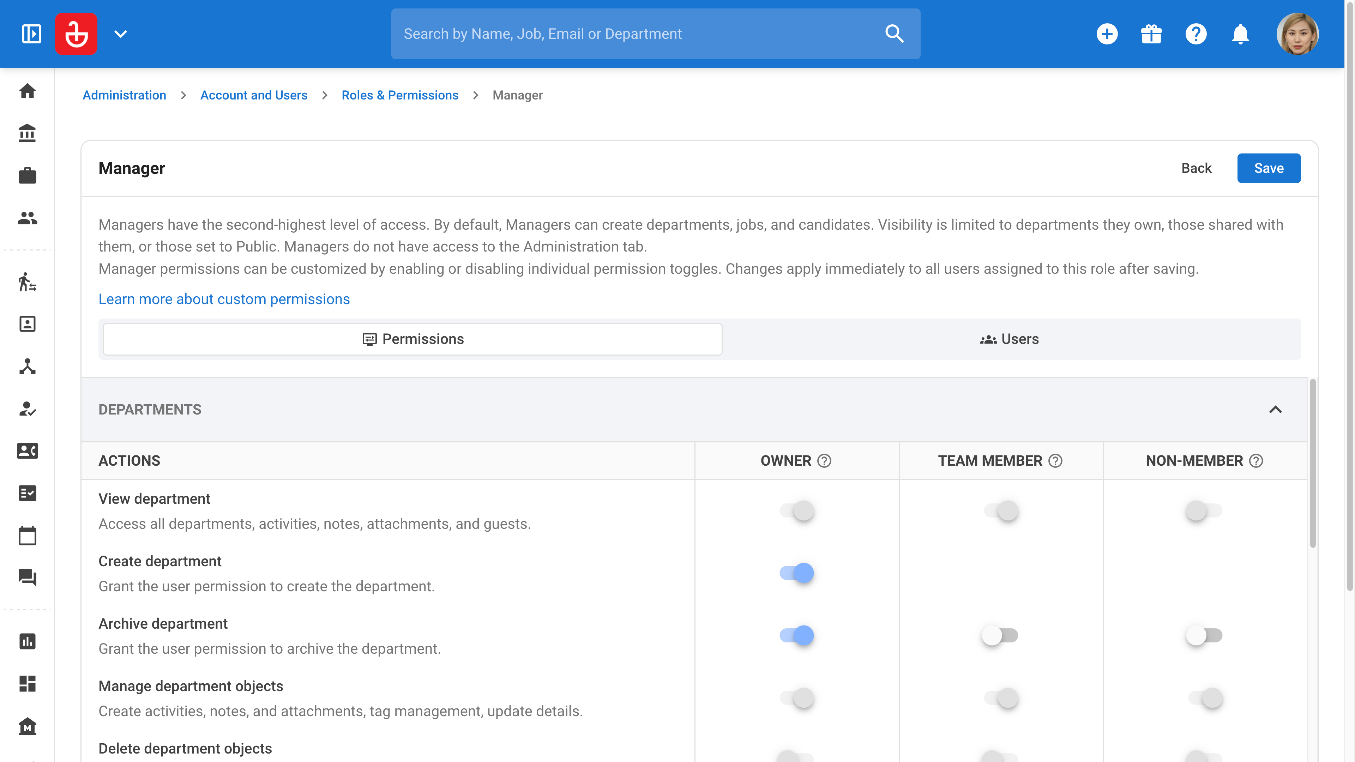Click the TEAM MEMBER help icon

pos(1055,461)
